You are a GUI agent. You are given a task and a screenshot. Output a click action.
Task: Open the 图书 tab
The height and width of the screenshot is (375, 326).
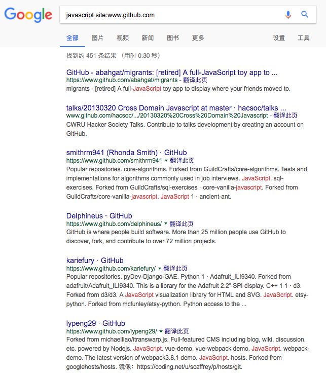[x=173, y=38]
